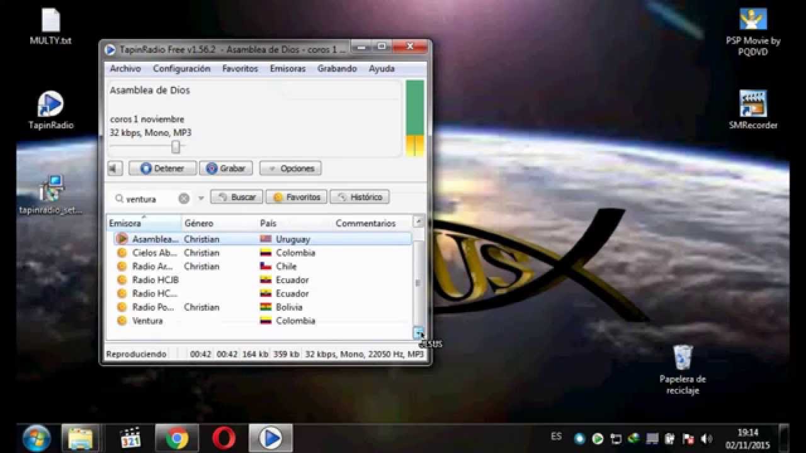Image resolution: width=806 pixels, height=453 pixels.
Task: Open the tapinradio_set... installer icon
Action: coord(51,195)
